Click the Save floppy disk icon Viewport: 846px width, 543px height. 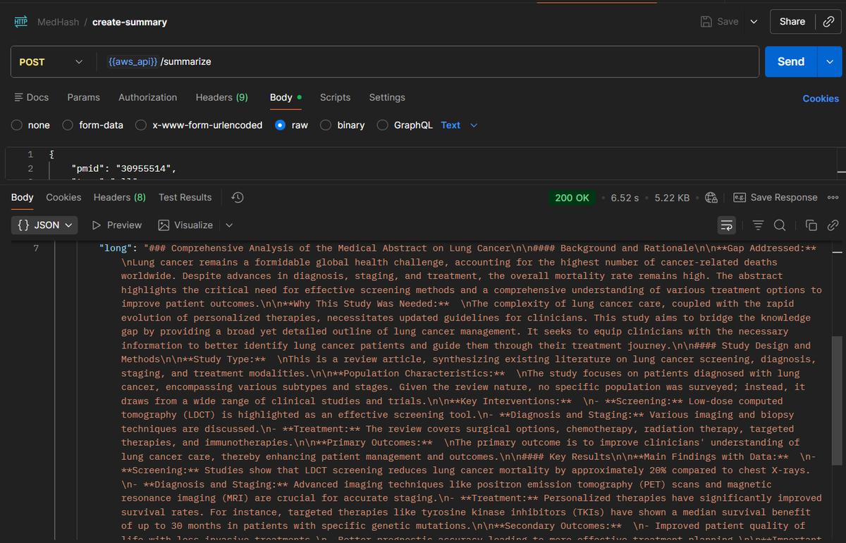click(x=706, y=22)
